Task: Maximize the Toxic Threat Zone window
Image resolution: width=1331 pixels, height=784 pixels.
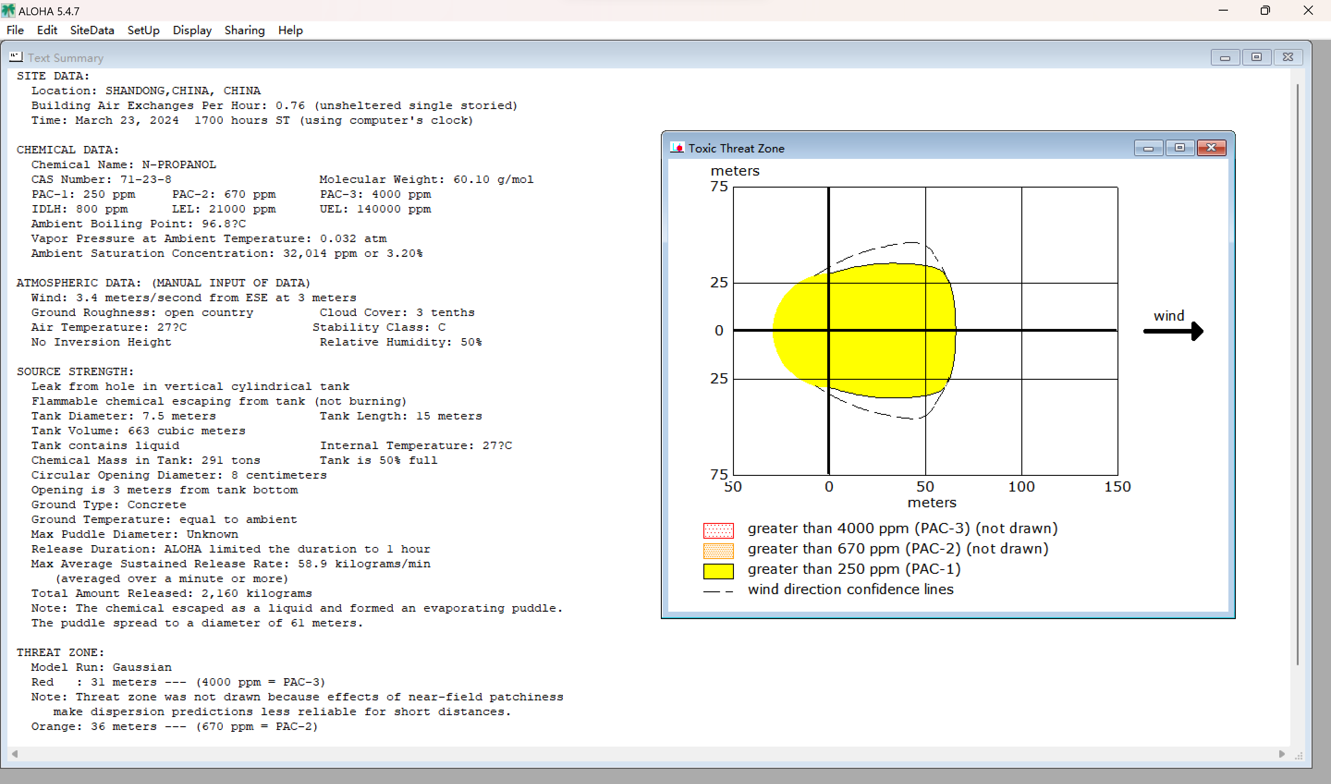Action: 1179,148
